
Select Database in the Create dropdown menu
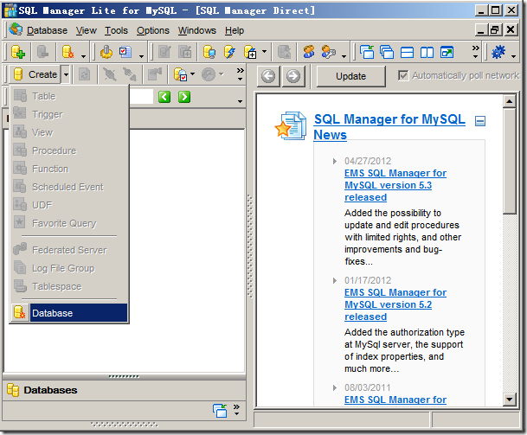pos(69,313)
